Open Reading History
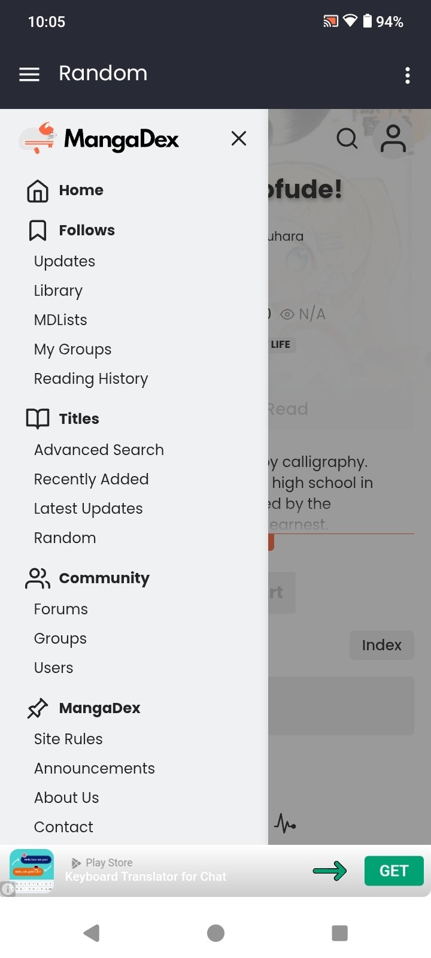The image size is (431, 958). pos(91,379)
